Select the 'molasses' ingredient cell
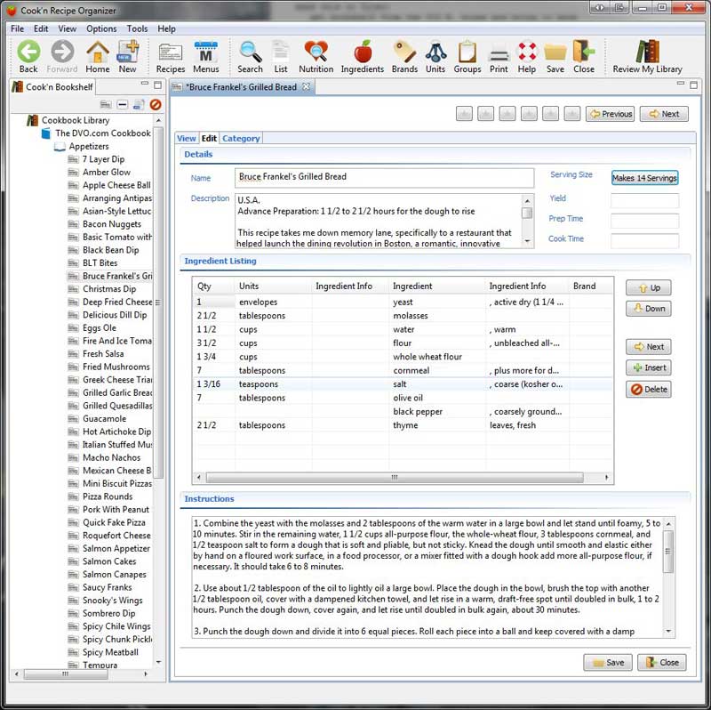Image resolution: width=711 pixels, height=710 pixels. coord(437,316)
